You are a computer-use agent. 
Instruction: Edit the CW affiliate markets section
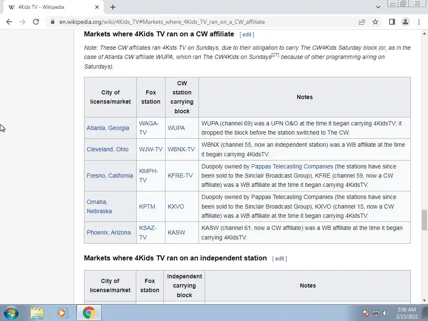click(247, 34)
